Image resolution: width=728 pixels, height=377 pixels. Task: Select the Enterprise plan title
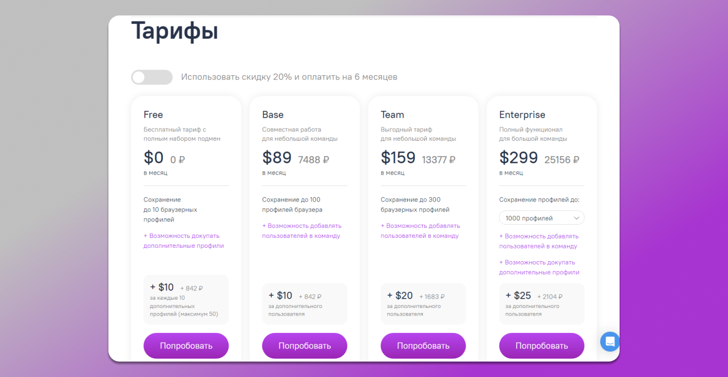(x=522, y=114)
